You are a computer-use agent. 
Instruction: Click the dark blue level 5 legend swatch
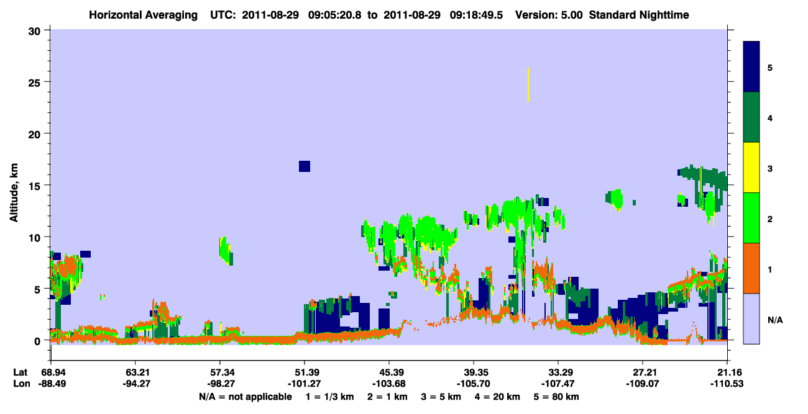[751, 67]
